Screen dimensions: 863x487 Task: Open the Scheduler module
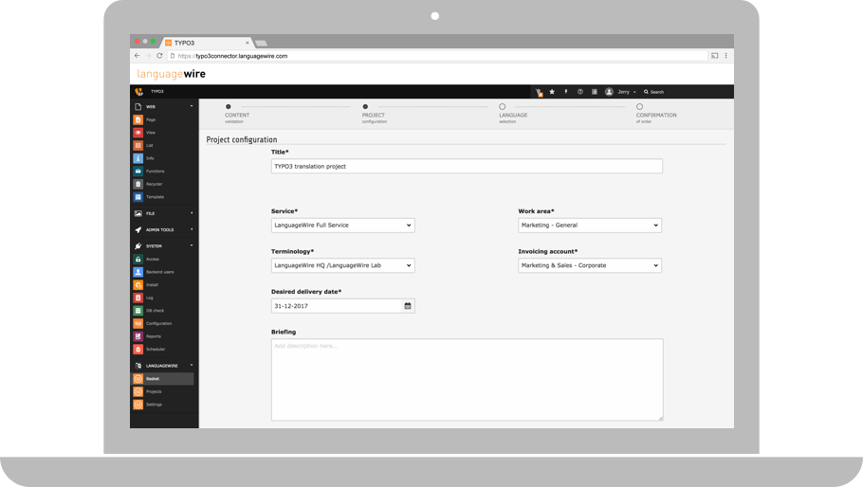click(x=156, y=349)
